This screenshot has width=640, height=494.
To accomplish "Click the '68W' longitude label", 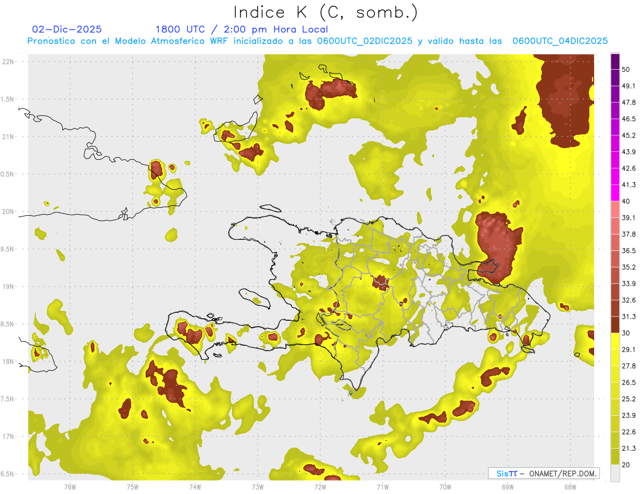I will pyautogui.click(x=570, y=487).
